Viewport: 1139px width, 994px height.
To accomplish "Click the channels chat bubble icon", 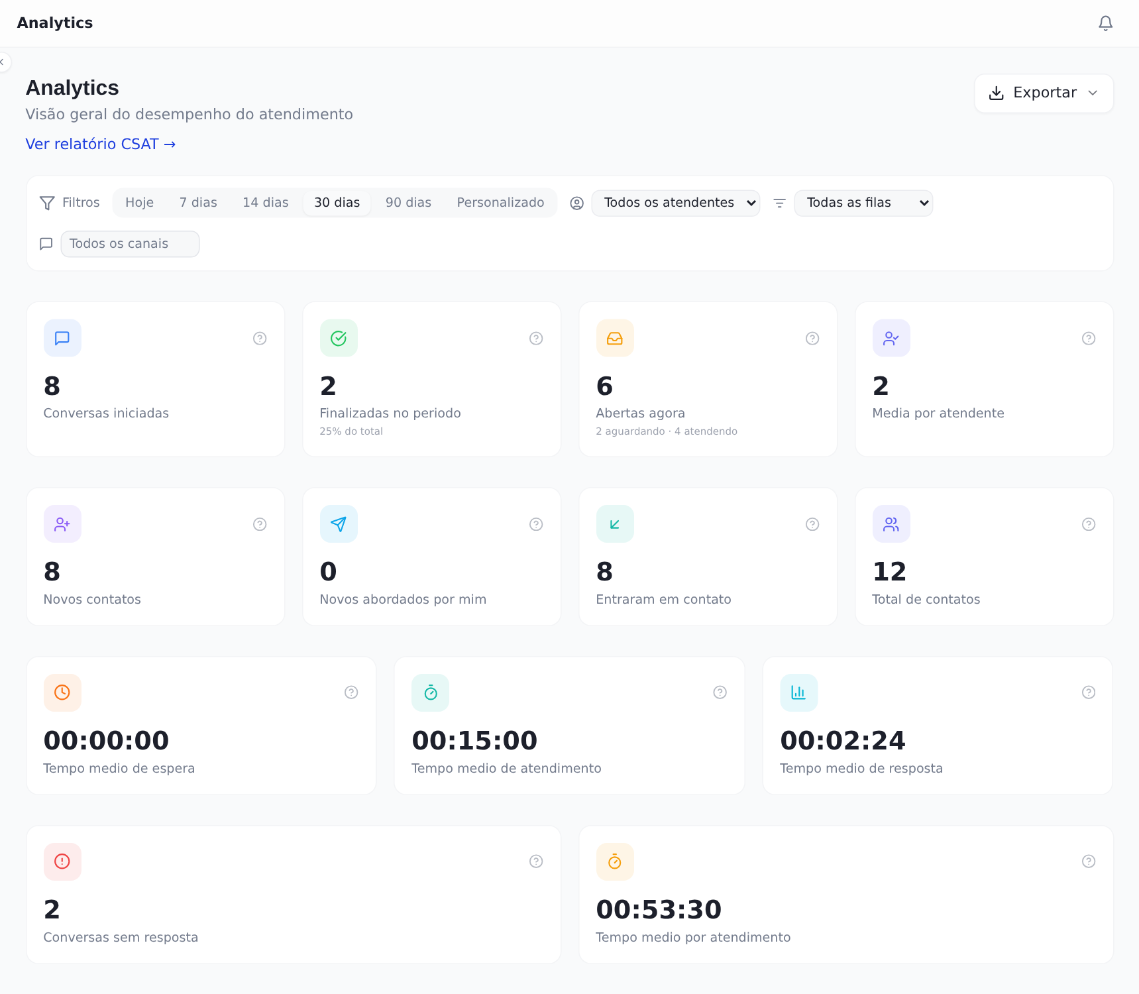I will click(x=46, y=244).
